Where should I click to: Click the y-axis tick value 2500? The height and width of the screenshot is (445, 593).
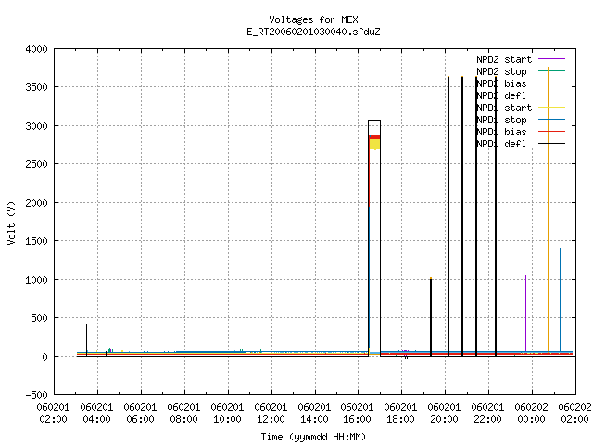[37, 164]
